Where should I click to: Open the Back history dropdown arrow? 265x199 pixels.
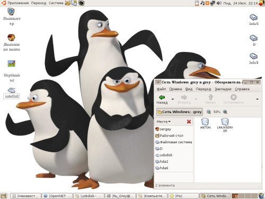pyautogui.click(x=173, y=99)
